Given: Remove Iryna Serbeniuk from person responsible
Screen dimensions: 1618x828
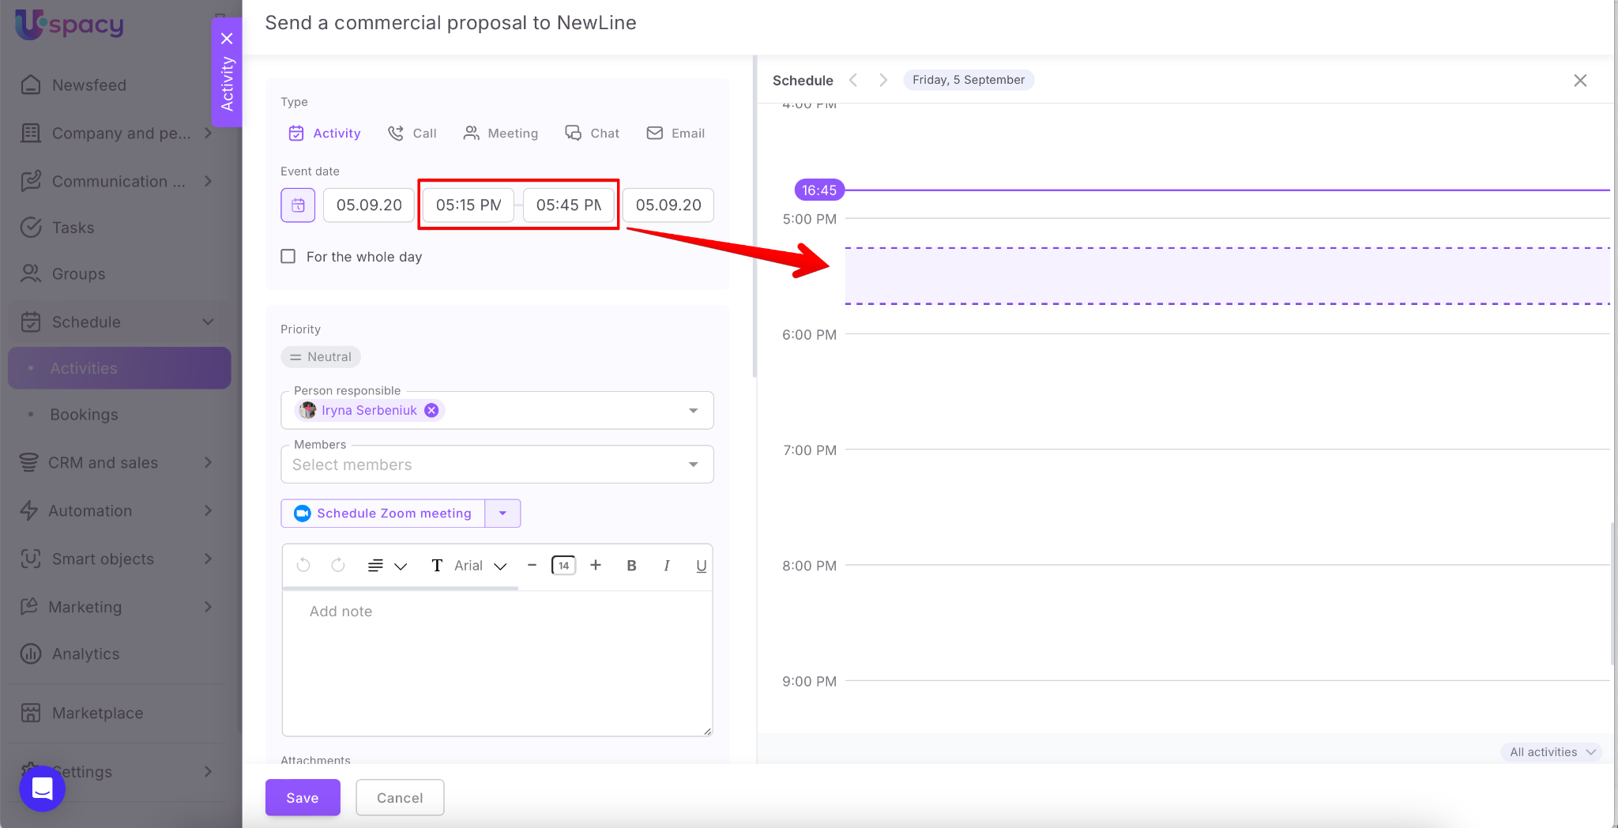Looking at the screenshot, I should [x=431, y=410].
